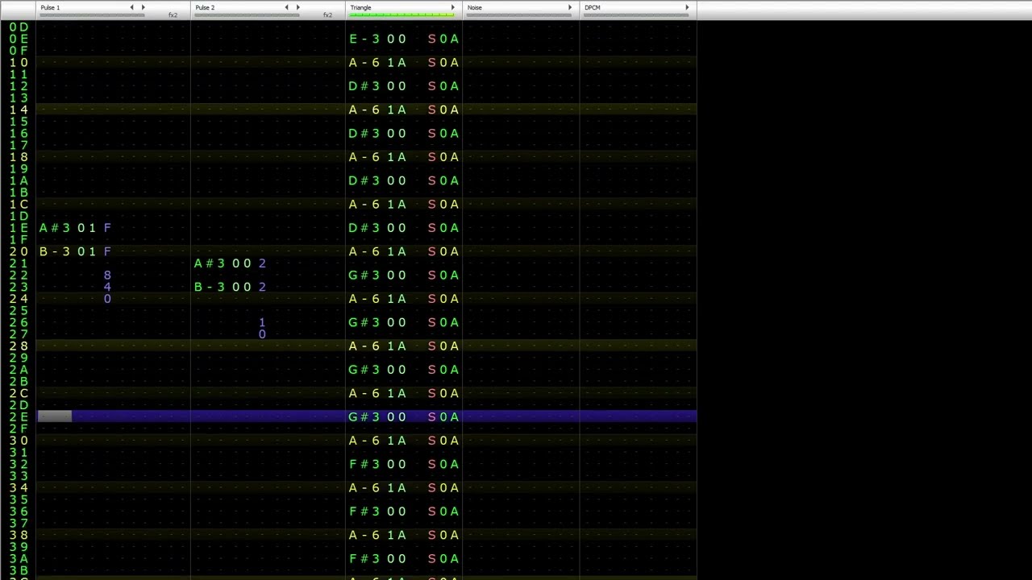Viewport: 1032px width, 580px height.
Task: Collapse Pulse 2 effect column with left arrow
Action: tap(286, 7)
